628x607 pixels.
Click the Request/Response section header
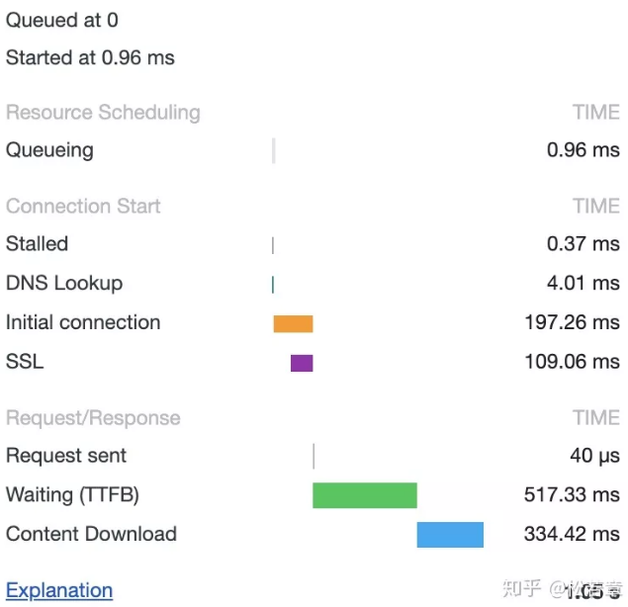click(x=93, y=418)
